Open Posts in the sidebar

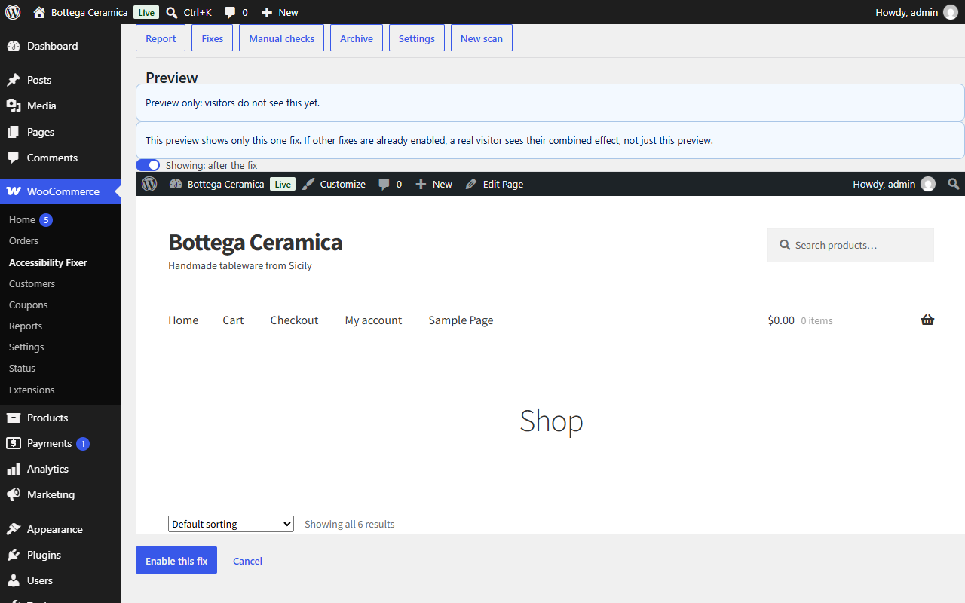click(x=60, y=80)
